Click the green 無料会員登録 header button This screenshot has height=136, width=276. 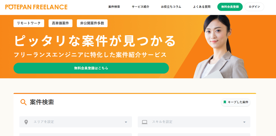pyautogui.click(x=230, y=7)
